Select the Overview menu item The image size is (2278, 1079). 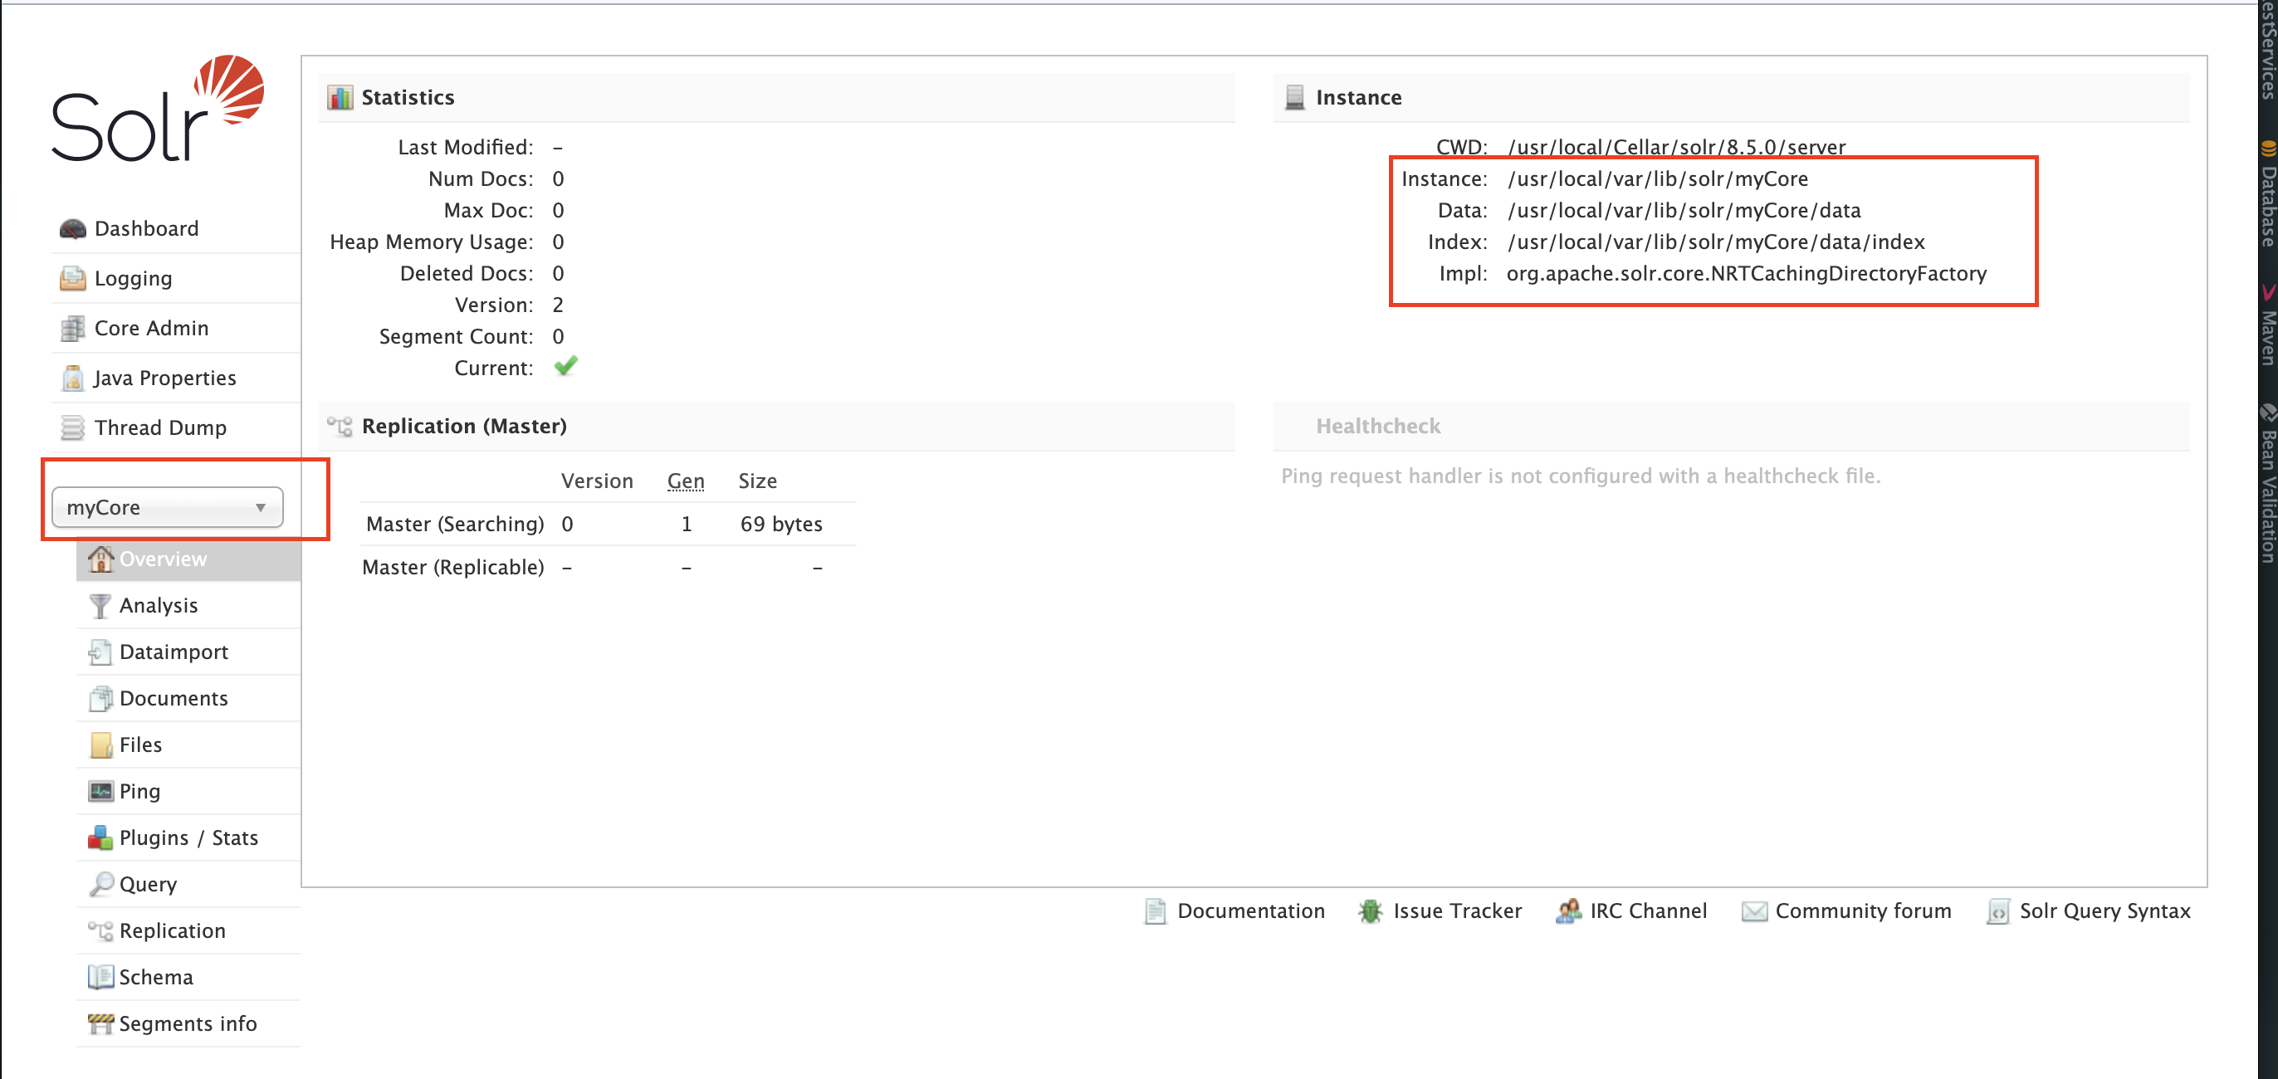[163, 559]
